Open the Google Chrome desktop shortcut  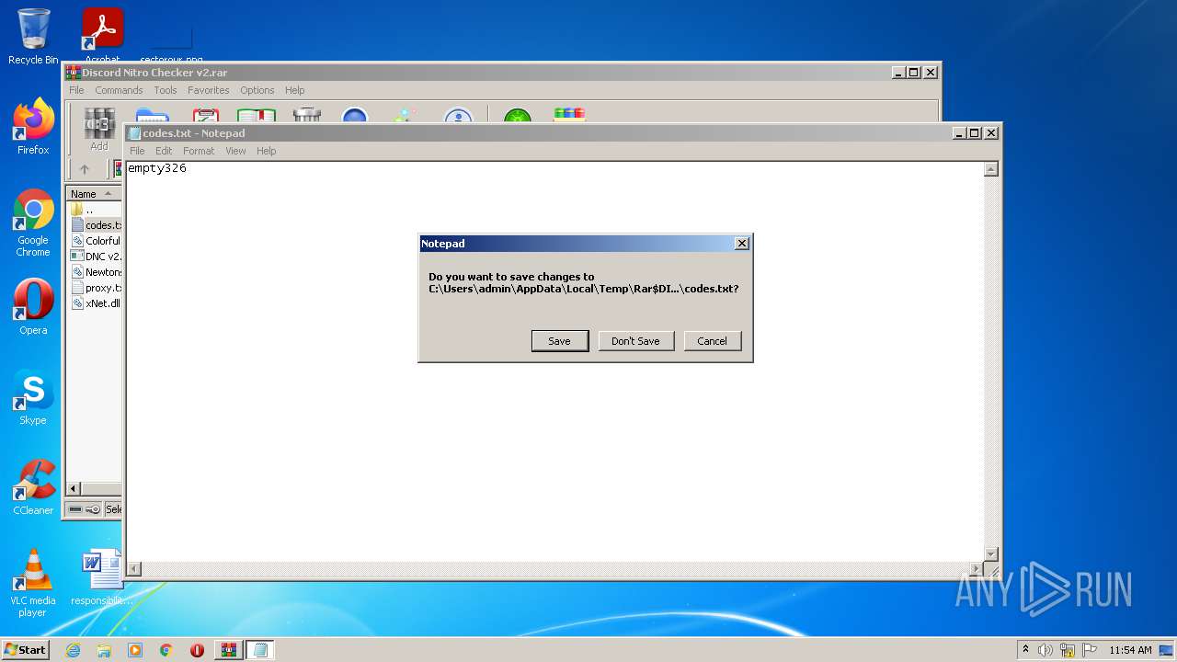pos(33,223)
